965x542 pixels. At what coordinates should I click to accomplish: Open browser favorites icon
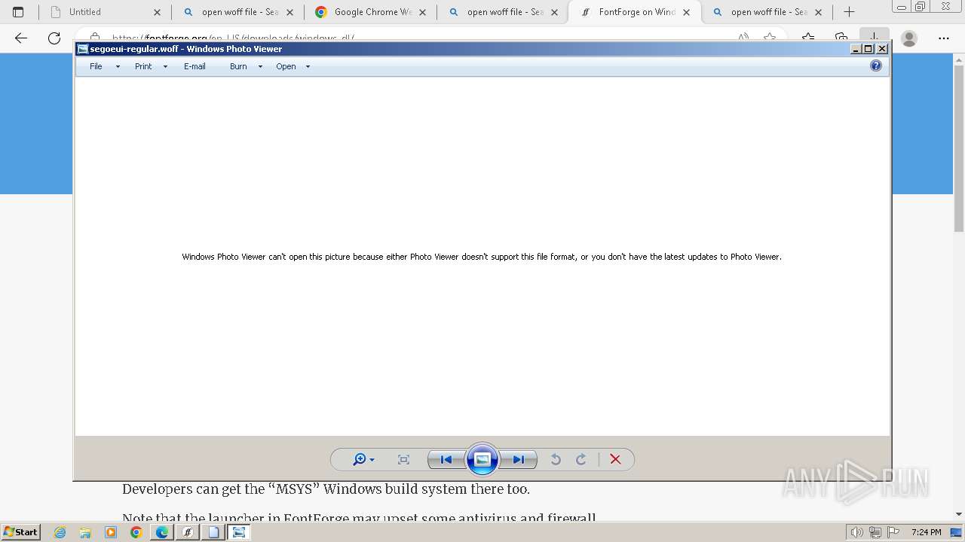(808, 38)
